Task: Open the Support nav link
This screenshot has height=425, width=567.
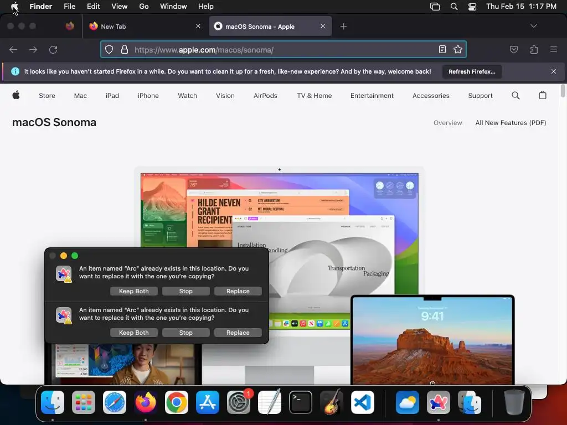Action: pos(480,96)
